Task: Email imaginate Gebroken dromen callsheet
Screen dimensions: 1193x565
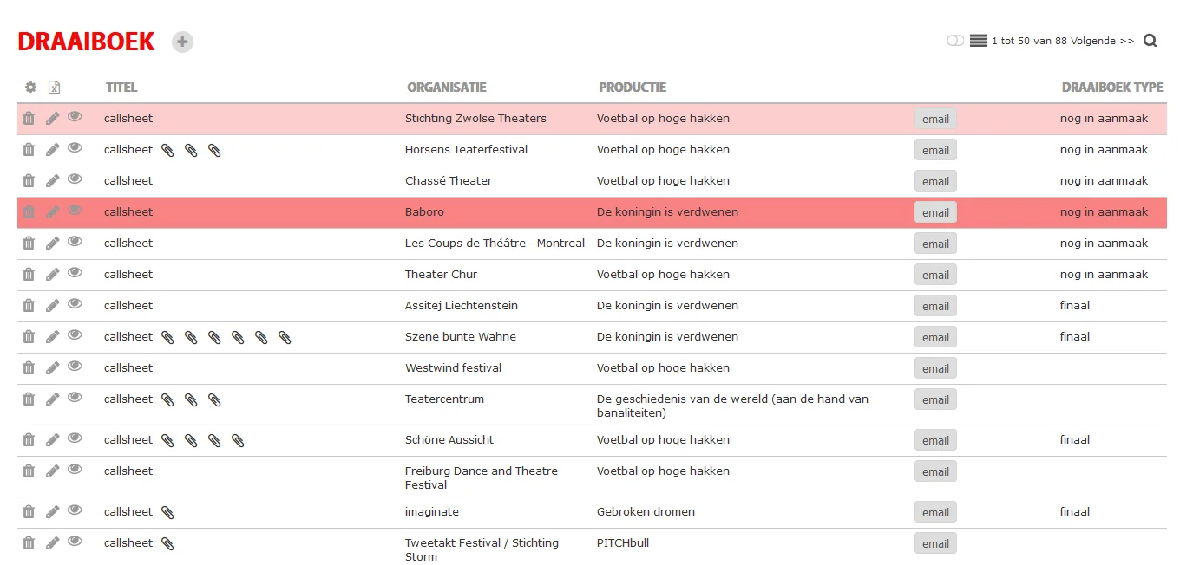Action: click(935, 512)
